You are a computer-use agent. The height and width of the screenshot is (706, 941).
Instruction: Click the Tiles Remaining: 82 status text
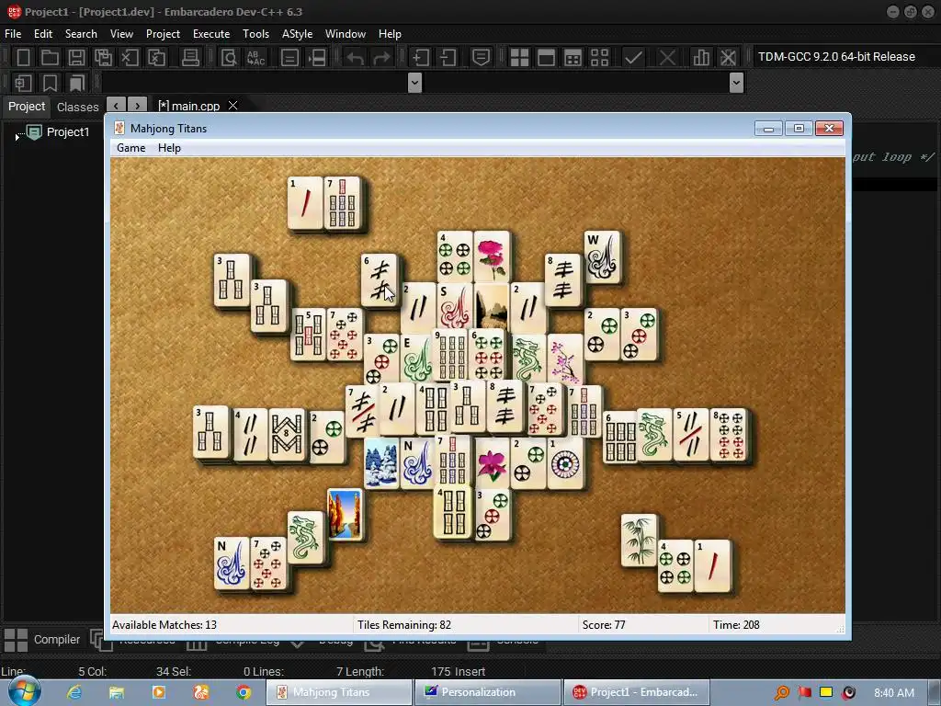(x=404, y=625)
